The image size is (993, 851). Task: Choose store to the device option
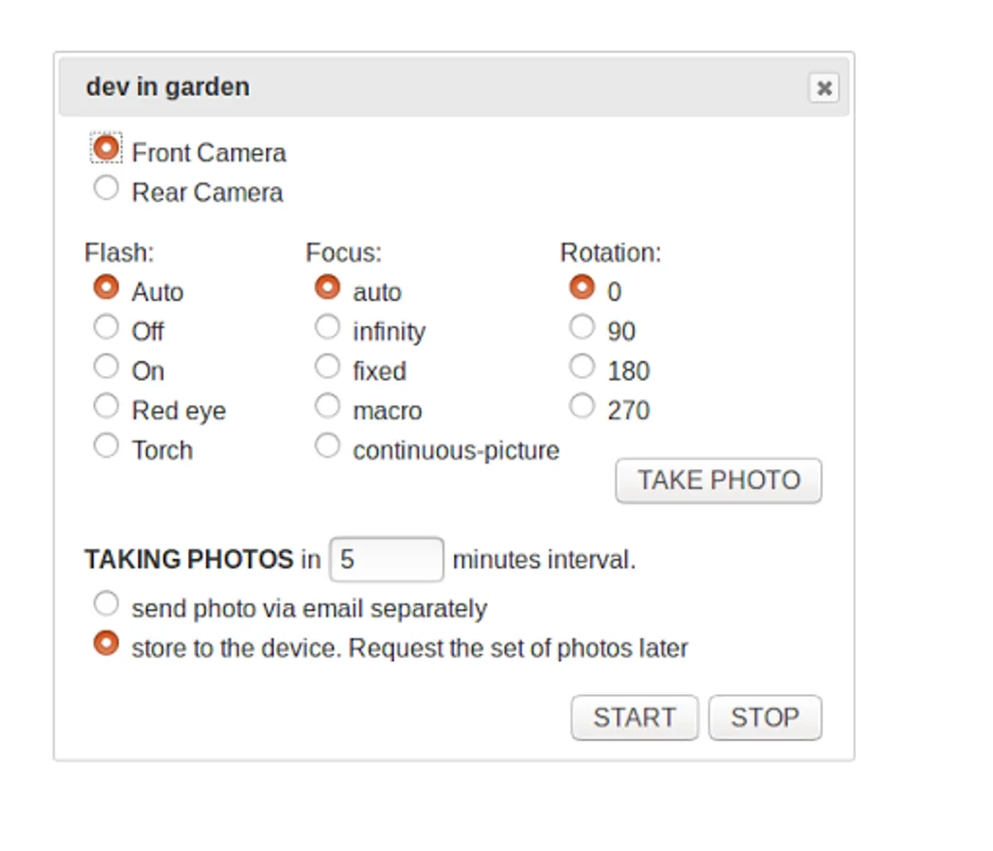pyautogui.click(x=107, y=644)
